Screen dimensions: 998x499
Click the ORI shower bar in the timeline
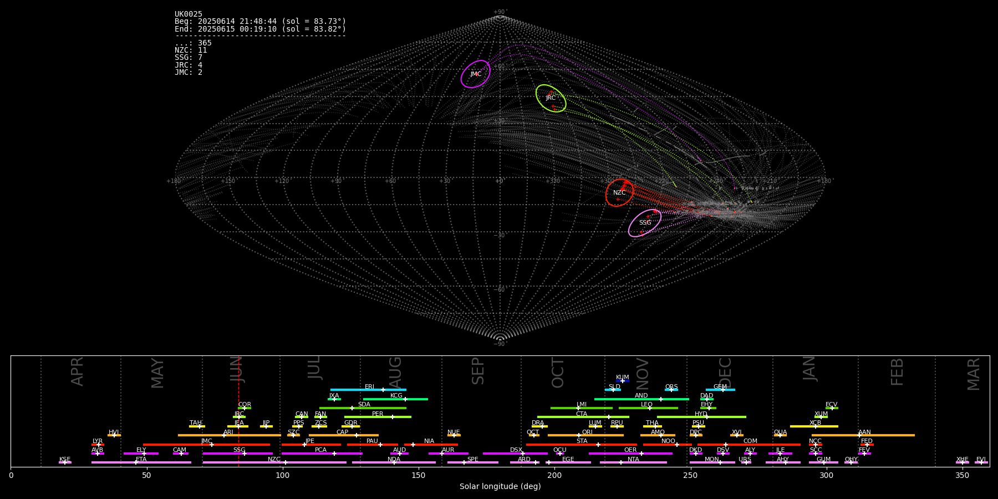(x=585, y=435)
